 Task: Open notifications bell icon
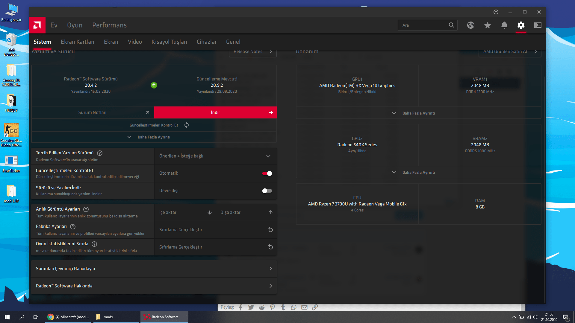point(504,25)
